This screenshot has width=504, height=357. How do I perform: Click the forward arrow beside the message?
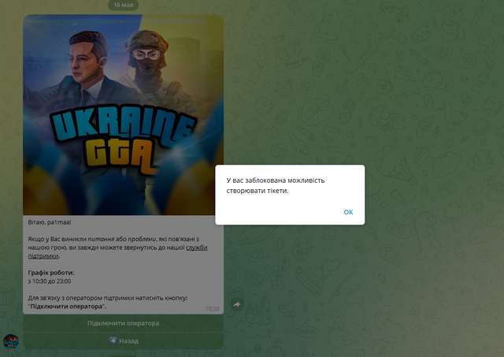237,304
